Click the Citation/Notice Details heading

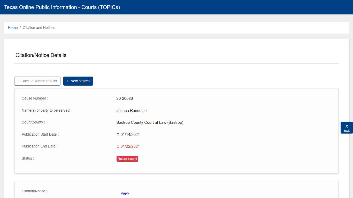pos(41,55)
